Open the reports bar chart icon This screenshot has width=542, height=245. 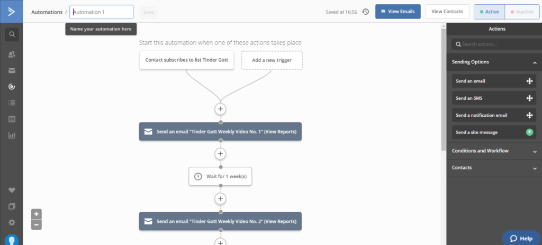(12, 135)
